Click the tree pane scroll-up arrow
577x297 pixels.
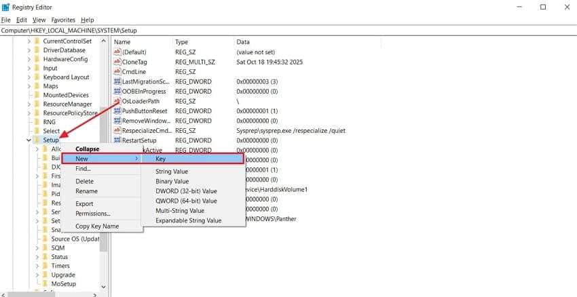coord(103,41)
